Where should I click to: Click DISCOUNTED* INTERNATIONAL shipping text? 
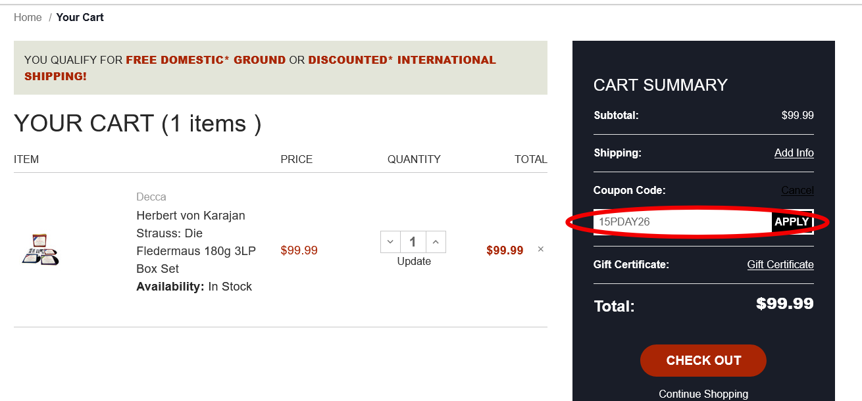click(401, 59)
